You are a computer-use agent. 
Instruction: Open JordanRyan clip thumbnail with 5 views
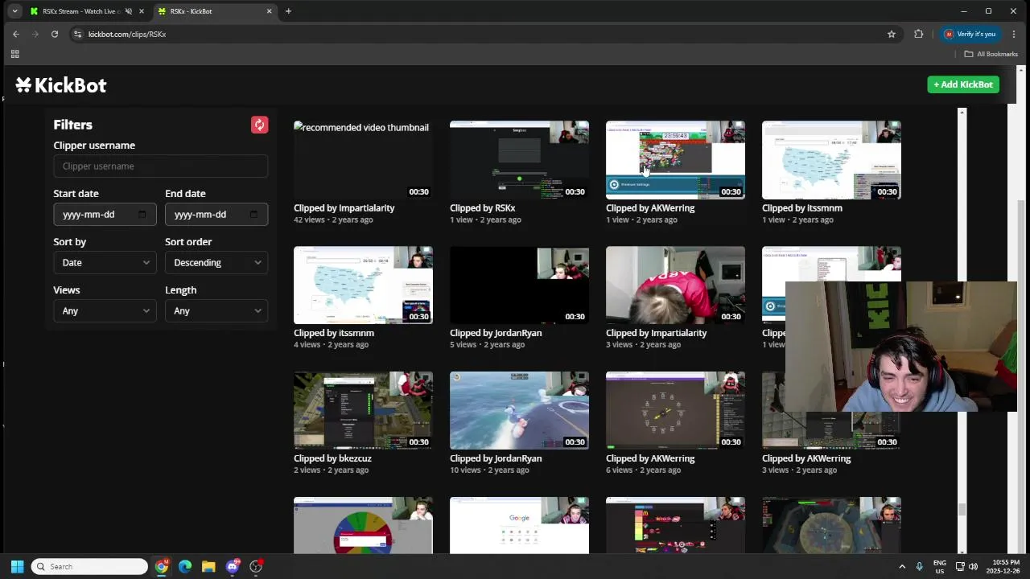click(x=519, y=285)
